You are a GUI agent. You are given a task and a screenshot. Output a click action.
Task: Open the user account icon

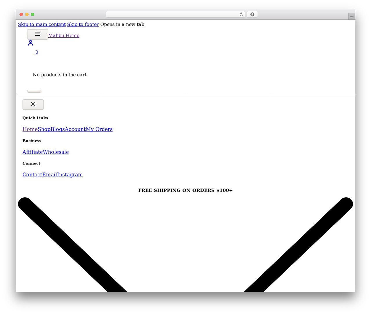point(30,43)
